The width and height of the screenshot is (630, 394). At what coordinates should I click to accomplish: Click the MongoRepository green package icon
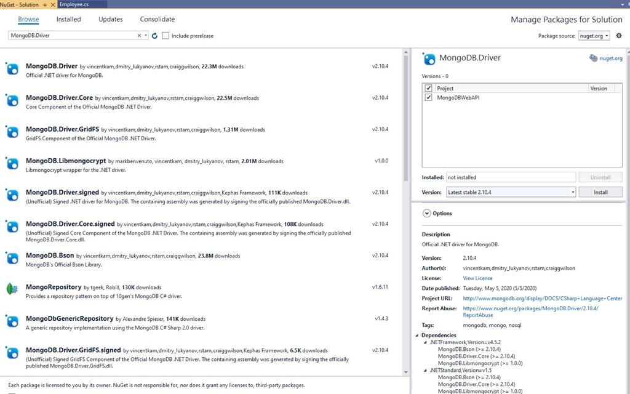pyautogui.click(x=12, y=289)
